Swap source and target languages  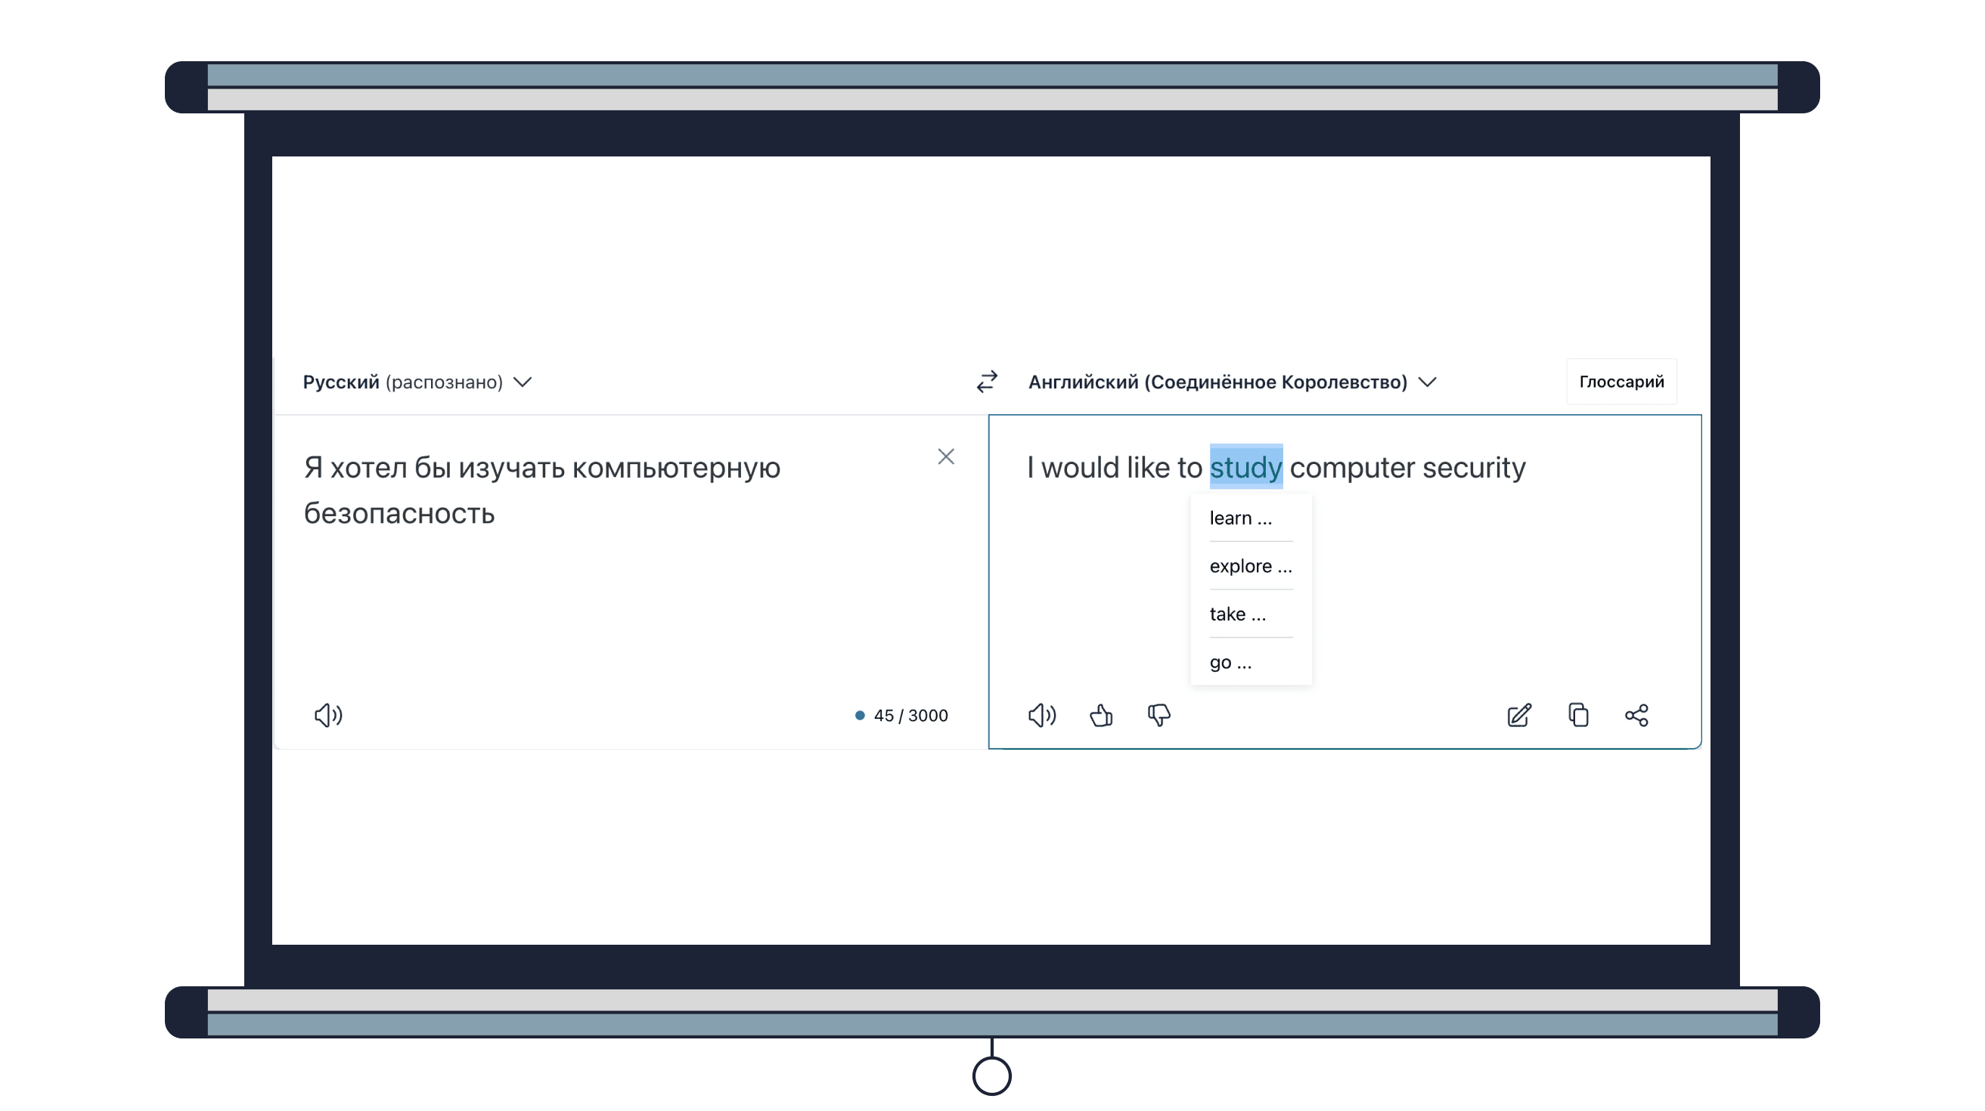pos(987,382)
